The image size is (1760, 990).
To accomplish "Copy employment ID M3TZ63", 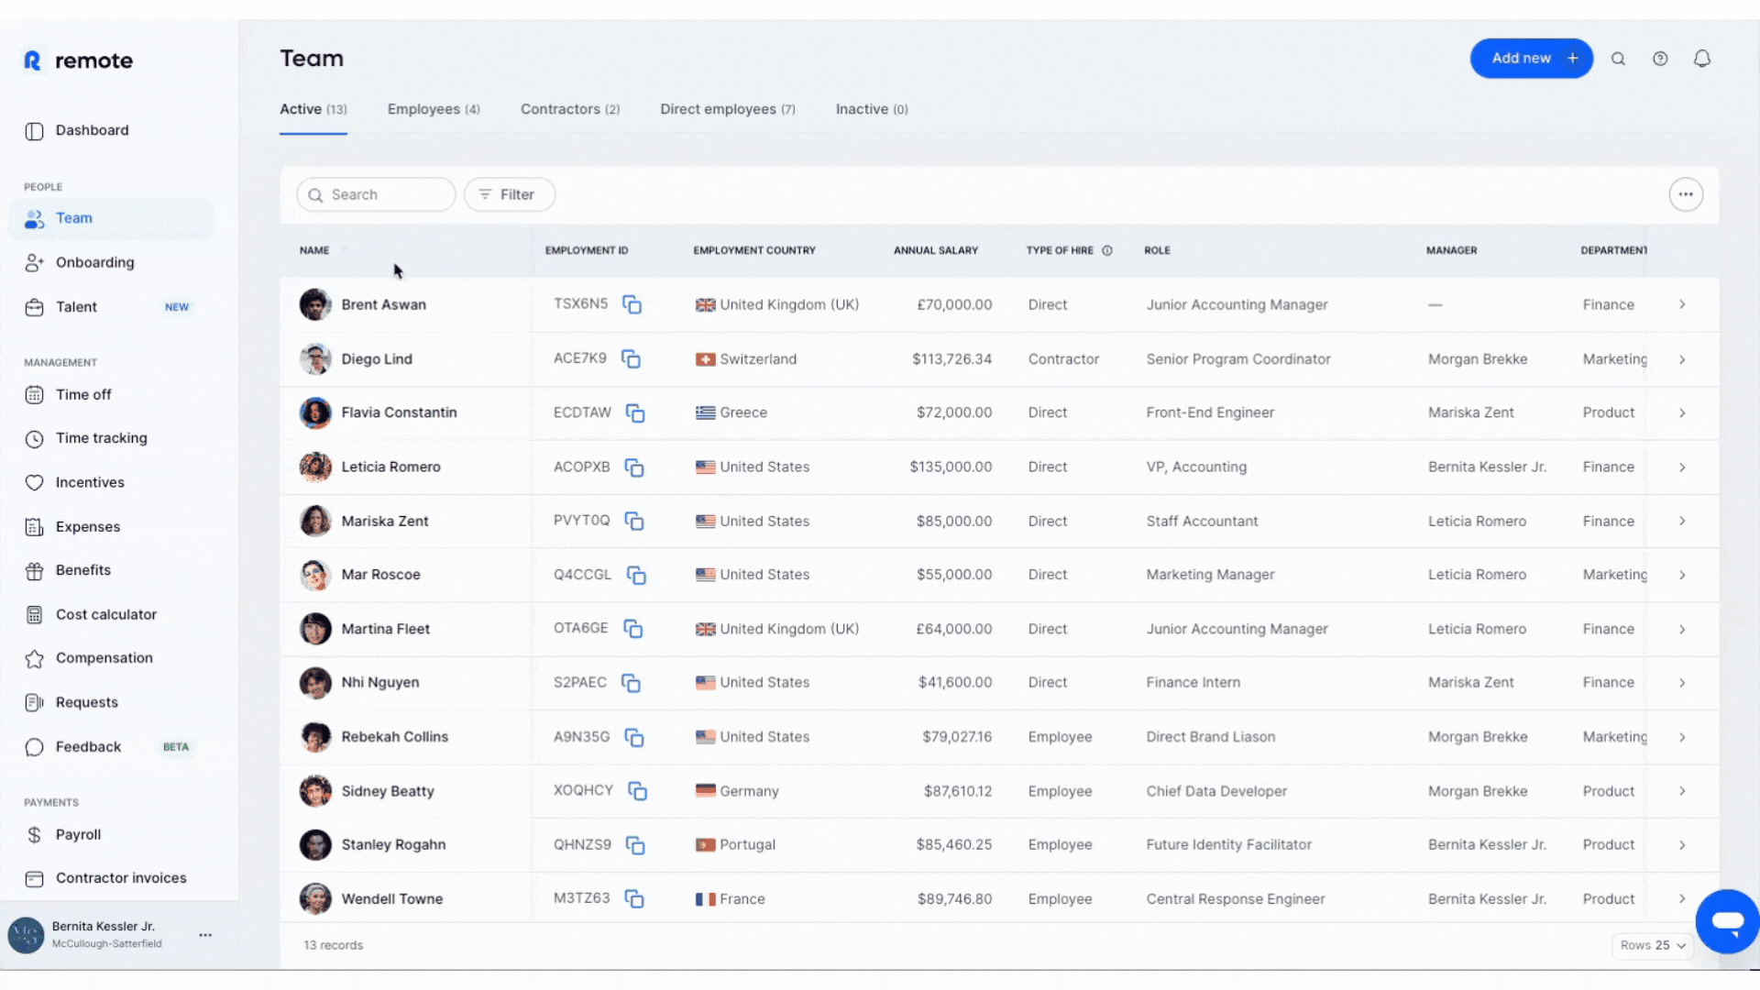I will [x=634, y=899].
